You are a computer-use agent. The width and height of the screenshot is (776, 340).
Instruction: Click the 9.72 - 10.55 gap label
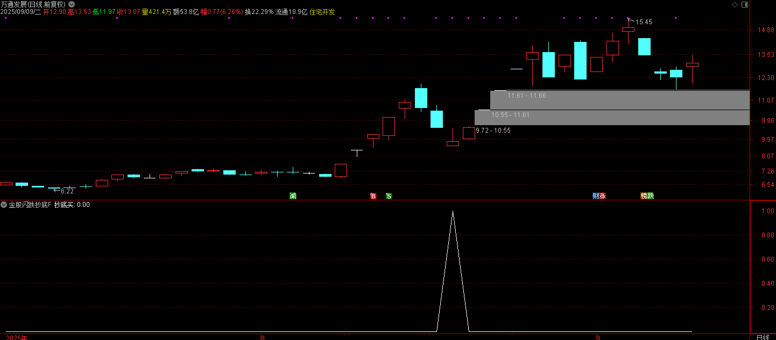493,131
